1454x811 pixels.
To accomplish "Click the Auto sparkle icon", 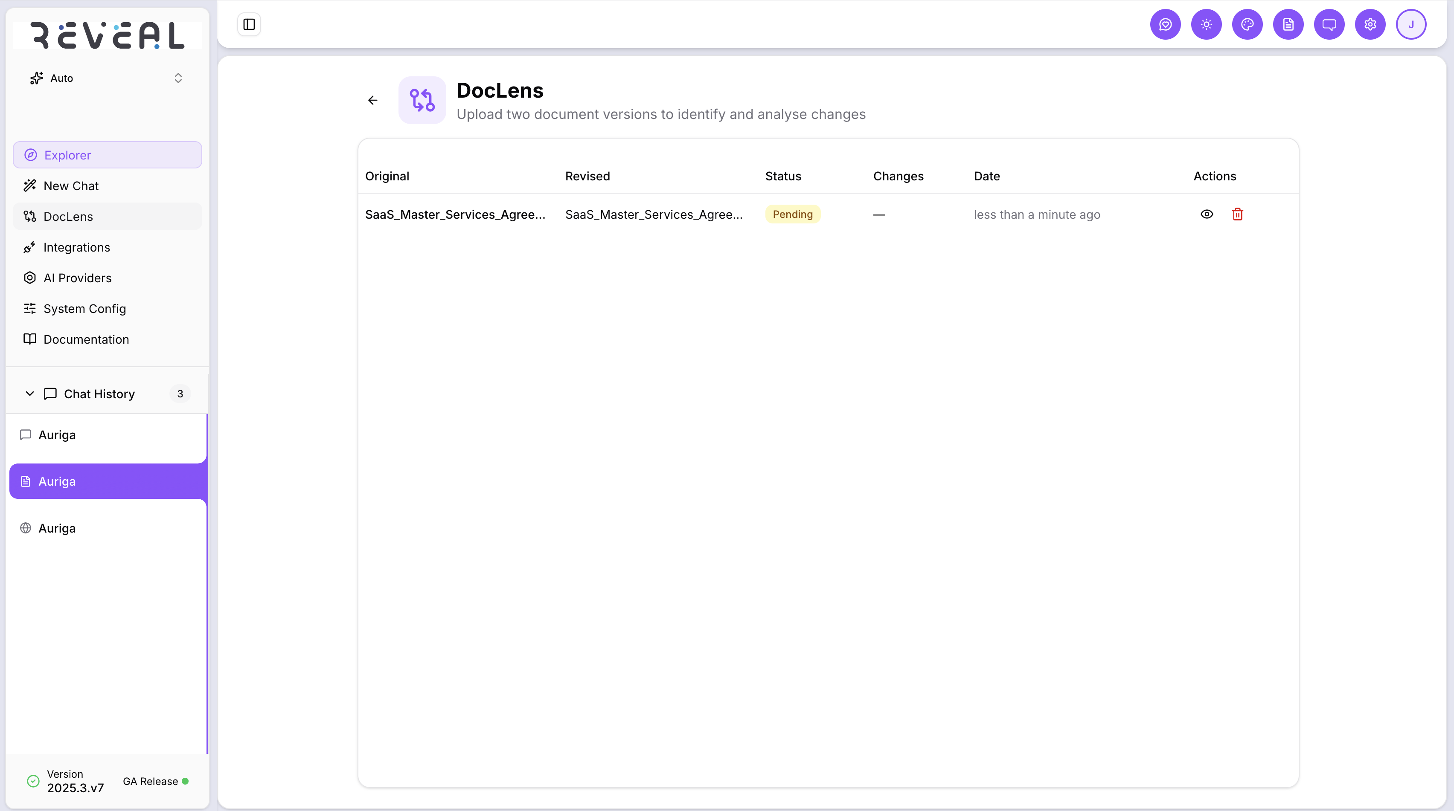I will tap(37, 78).
